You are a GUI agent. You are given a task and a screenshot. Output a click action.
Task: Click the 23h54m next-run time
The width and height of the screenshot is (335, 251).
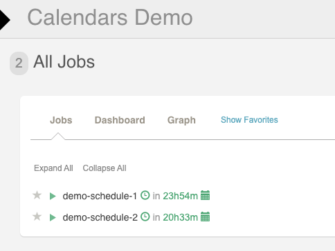181,196
